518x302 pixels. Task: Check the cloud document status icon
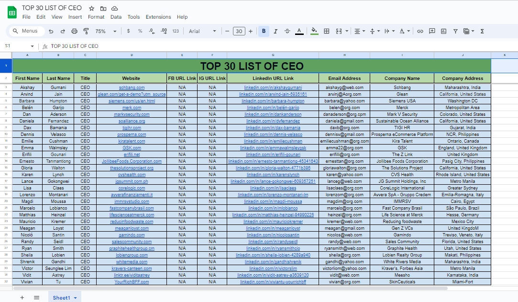tap(115, 8)
